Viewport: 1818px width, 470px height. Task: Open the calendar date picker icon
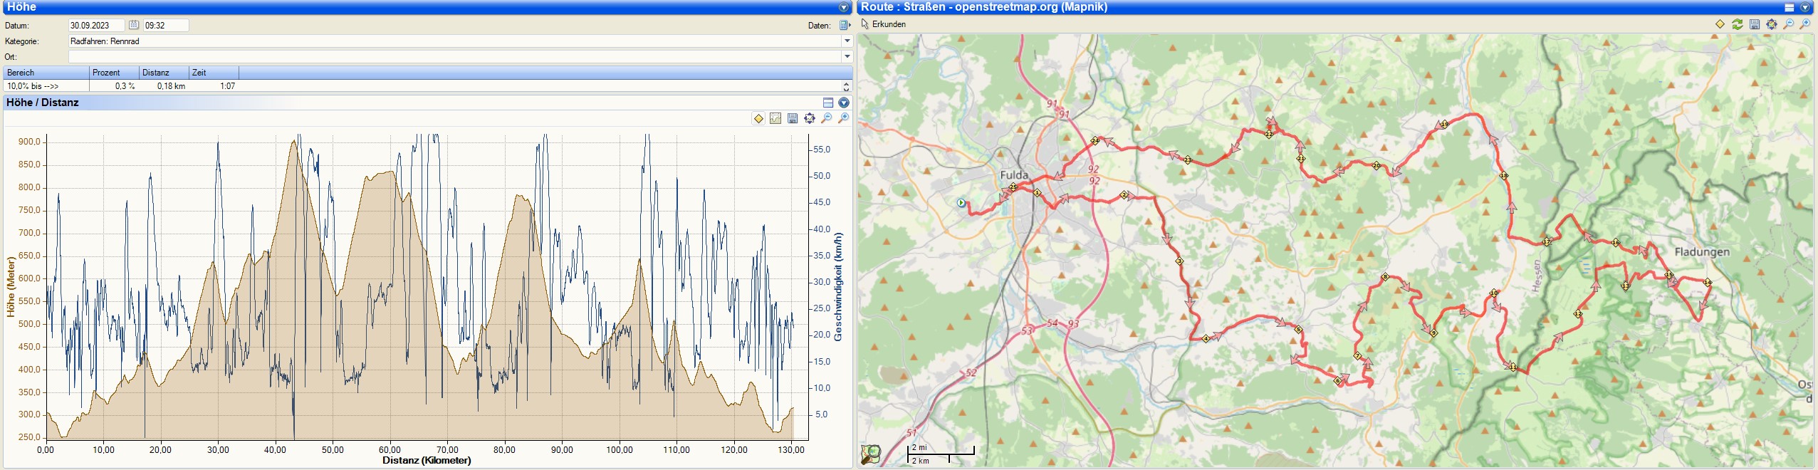click(133, 25)
